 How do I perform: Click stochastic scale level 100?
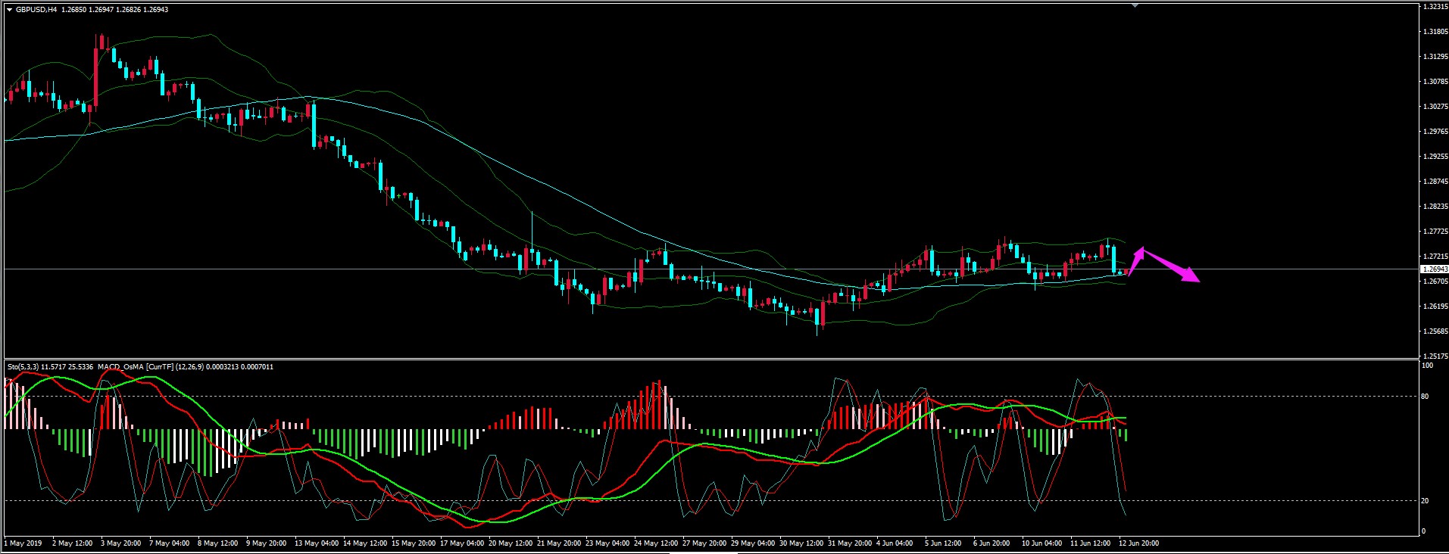(1428, 366)
